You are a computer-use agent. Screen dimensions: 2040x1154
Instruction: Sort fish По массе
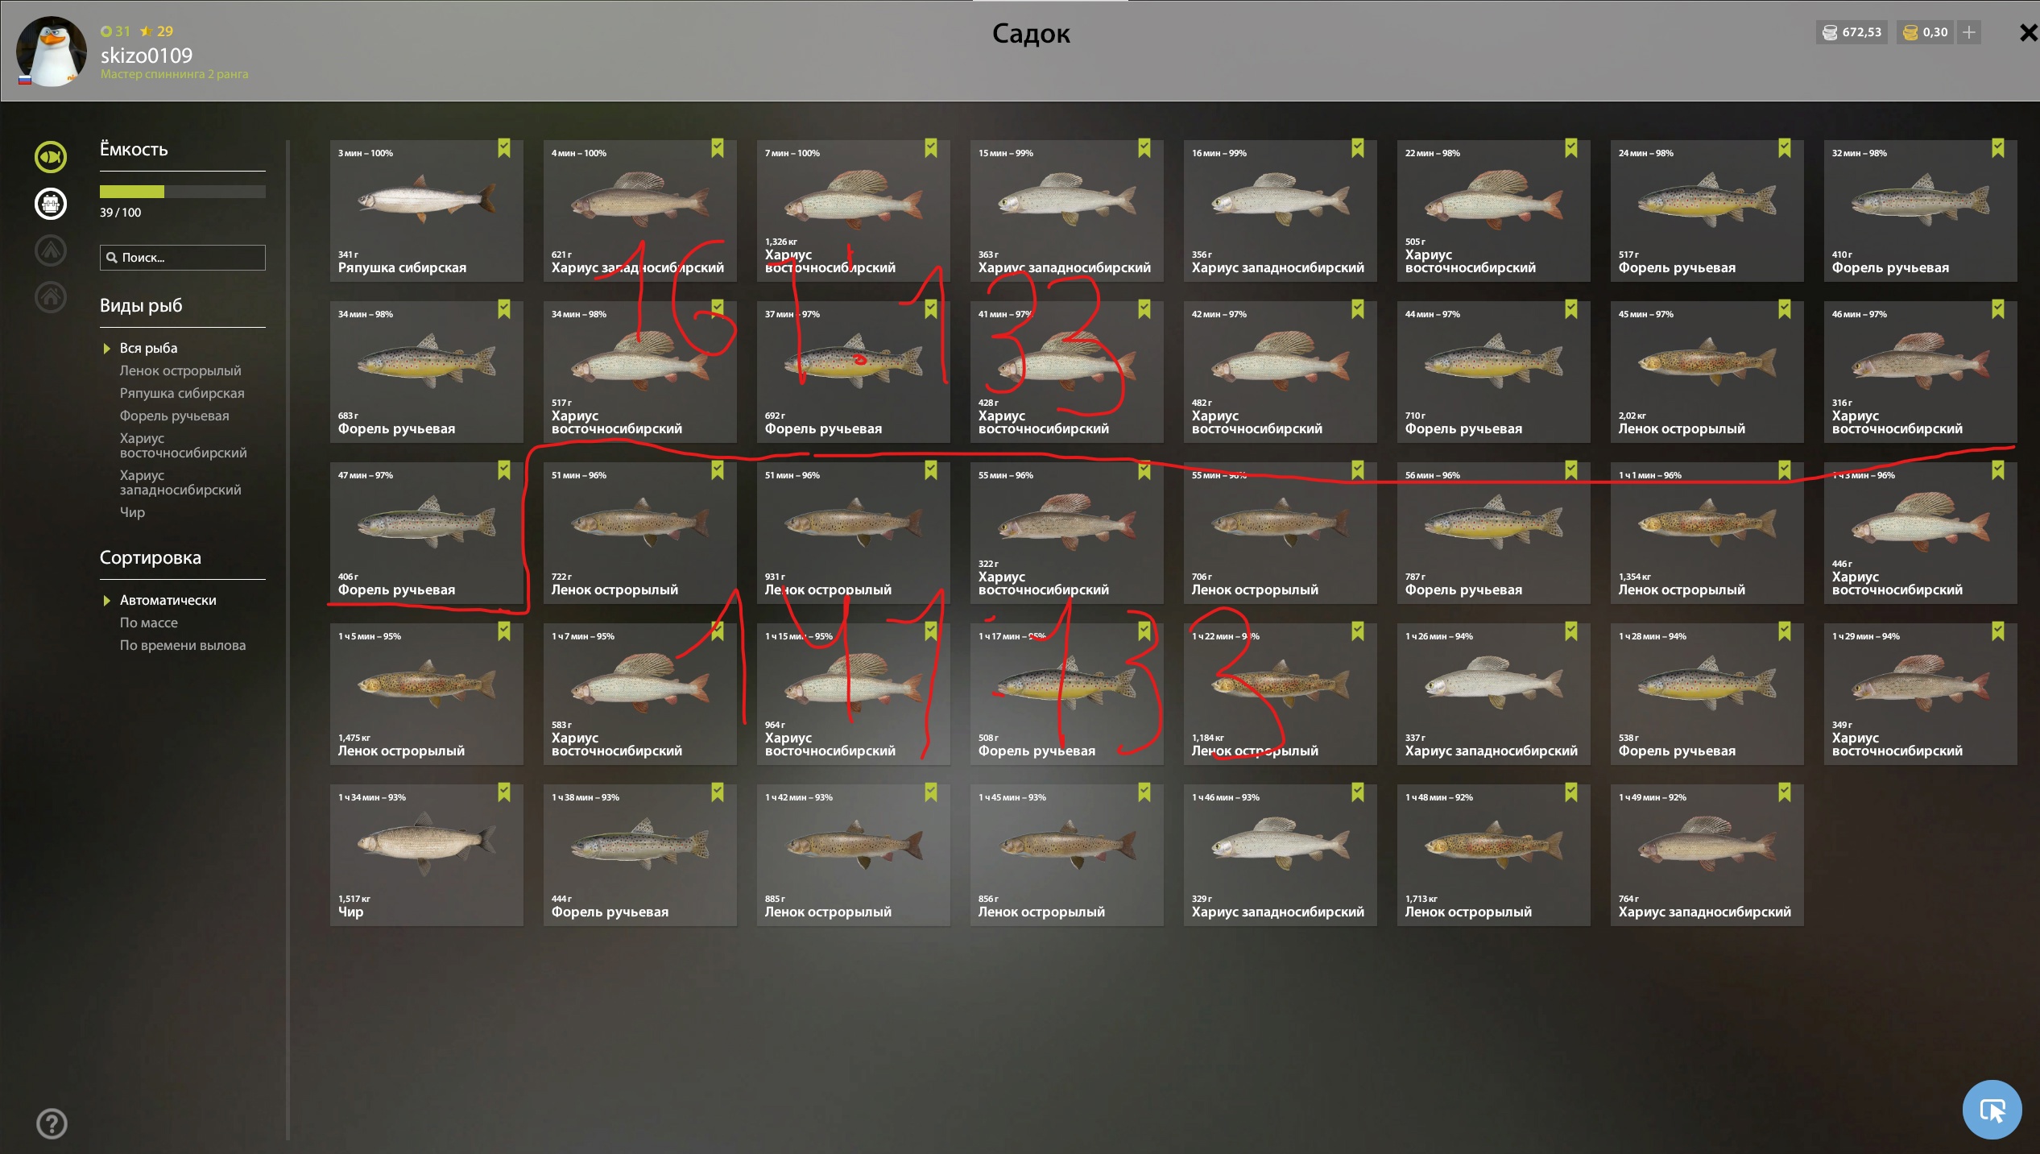pos(149,622)
